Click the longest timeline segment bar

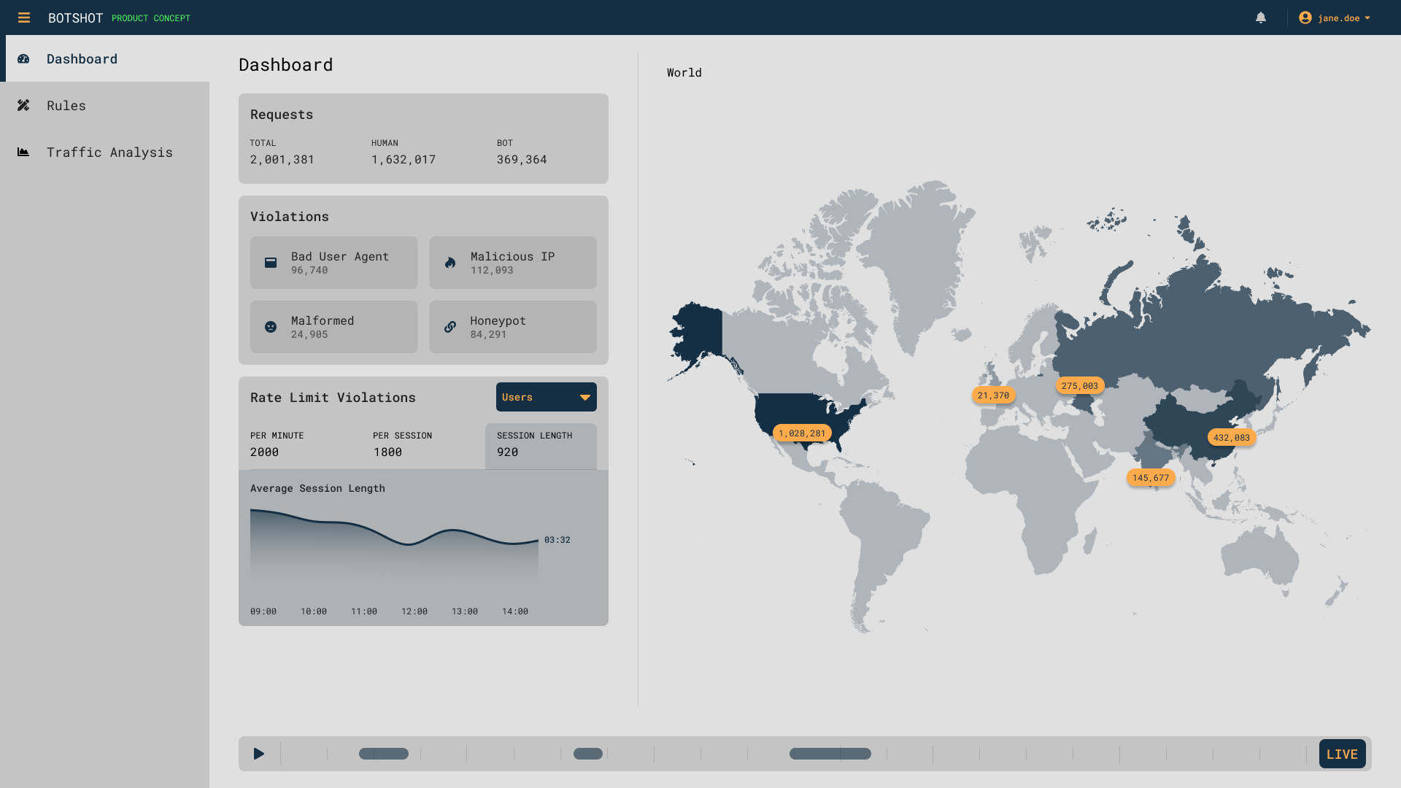pyautogui.click(x=830, y=754)
